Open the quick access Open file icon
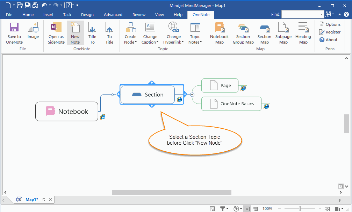Screen dimensions: 352x212 coord(20,5)
